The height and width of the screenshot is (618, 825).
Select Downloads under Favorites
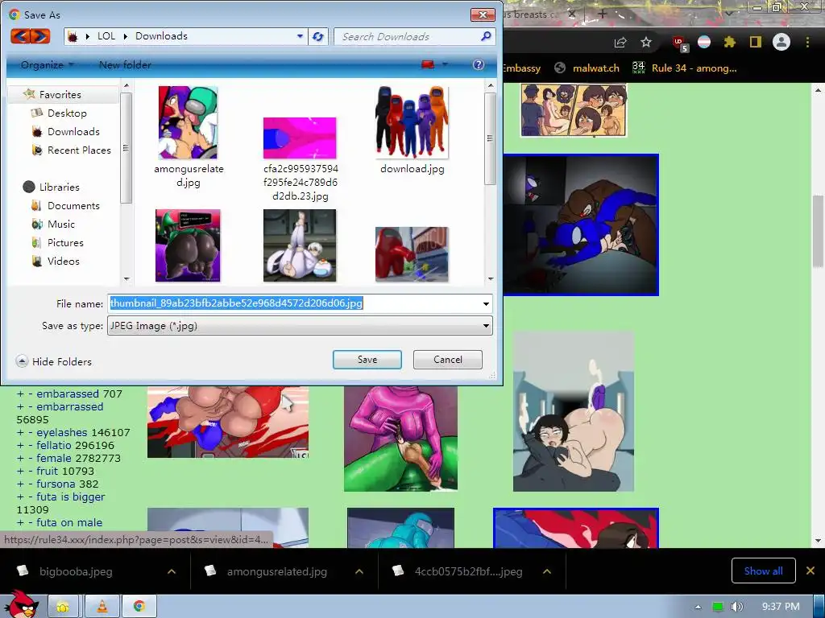pyautogui.click(x=73, y=131)
